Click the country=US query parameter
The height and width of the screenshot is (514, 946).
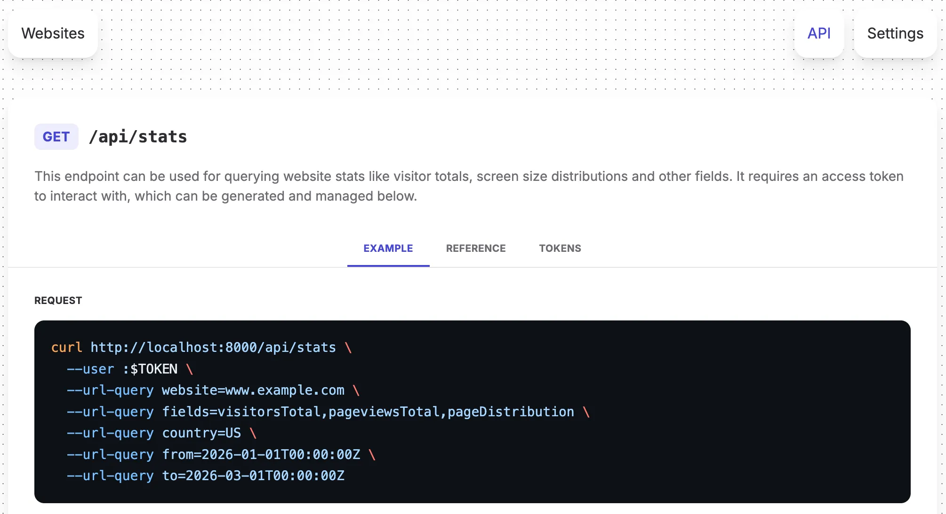pos(201,433)
